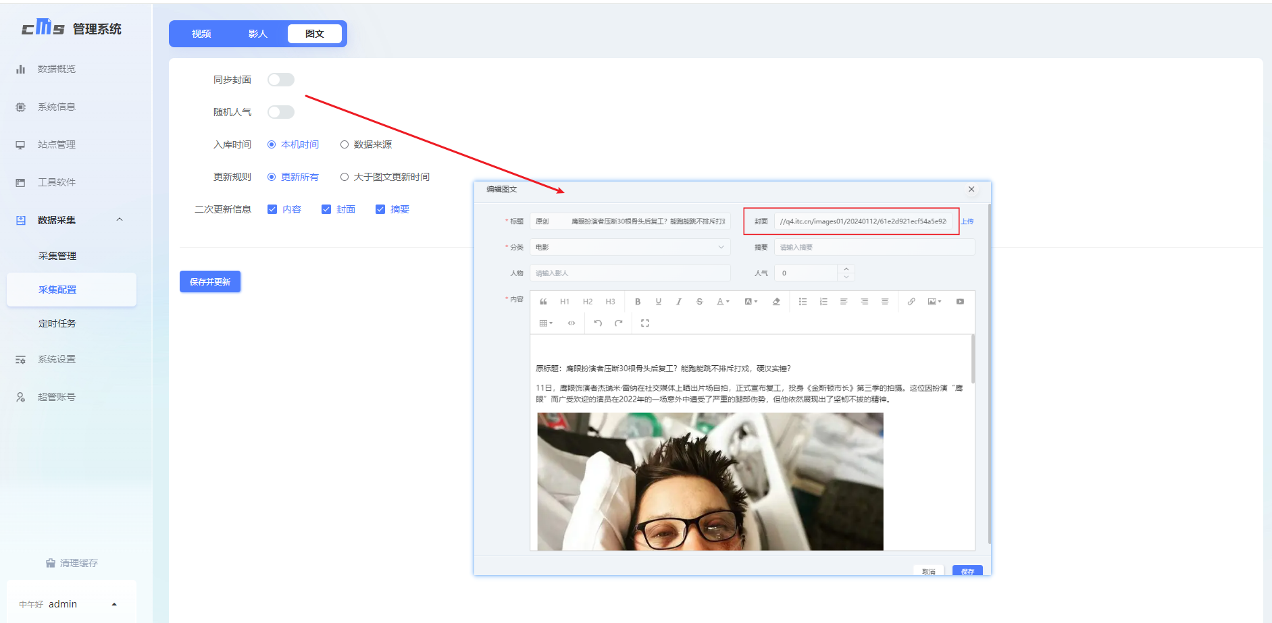This screenshot has width=1272, height=623.
Task: Open the insert table dropdown in editor
Action: coord(546,323)
